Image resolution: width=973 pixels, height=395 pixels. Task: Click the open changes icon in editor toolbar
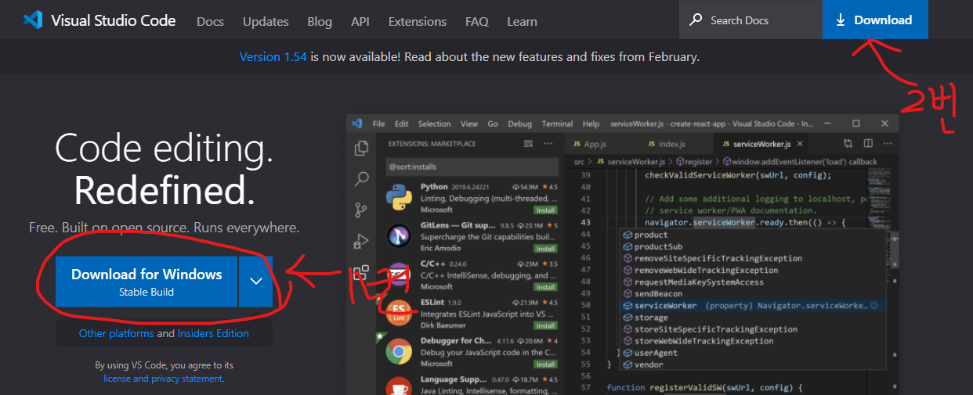(848, 144)
